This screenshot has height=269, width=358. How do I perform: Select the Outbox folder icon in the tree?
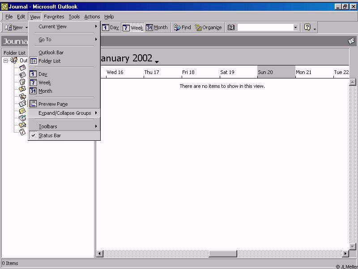[22, 118]
